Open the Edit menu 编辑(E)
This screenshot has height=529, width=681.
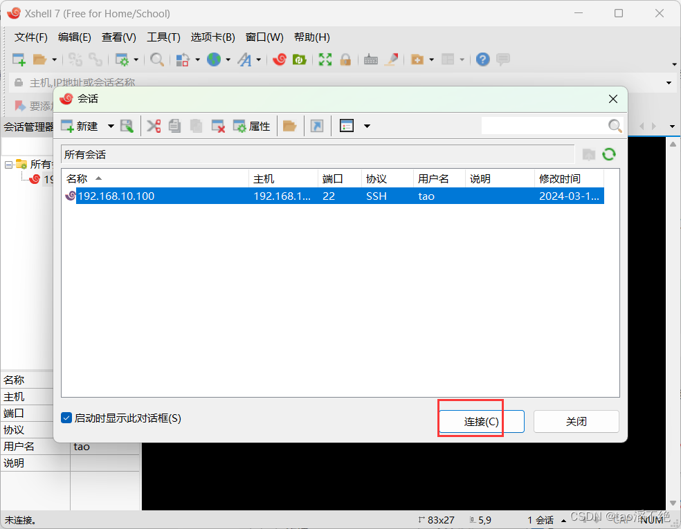pos(75,37)
